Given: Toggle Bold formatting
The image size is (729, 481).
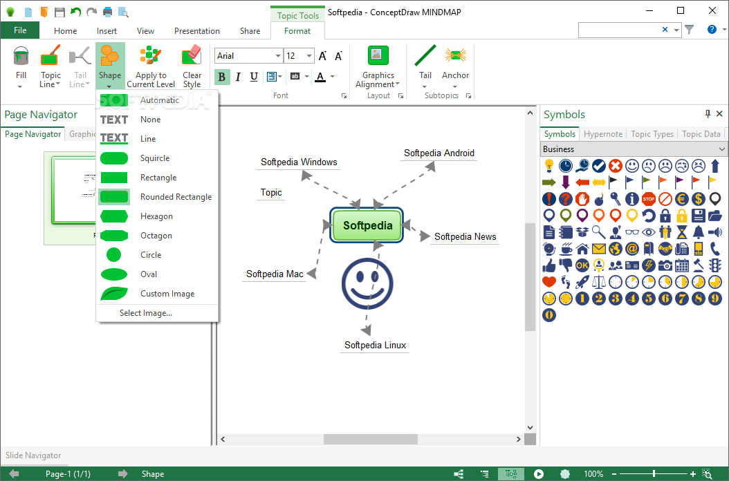Looking at the screenshot, I should [x=222, y=77].
